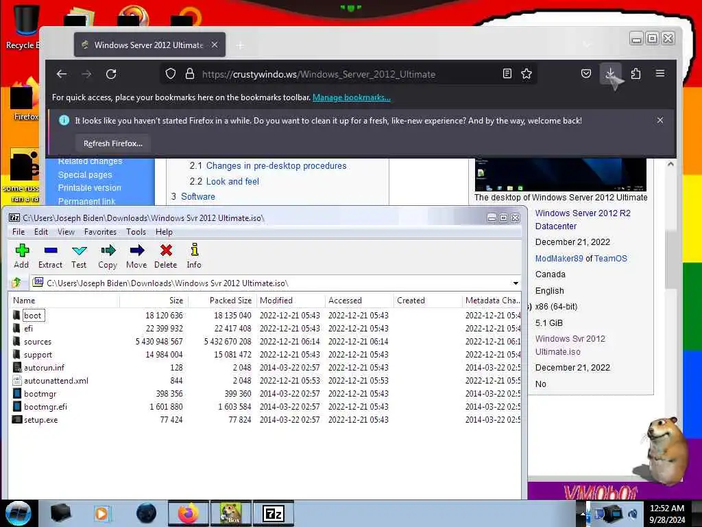Screen dimensions: 702x527
Task: Select setup.exe in the file list
Action: pyautogui.click(x=265, y=419)
